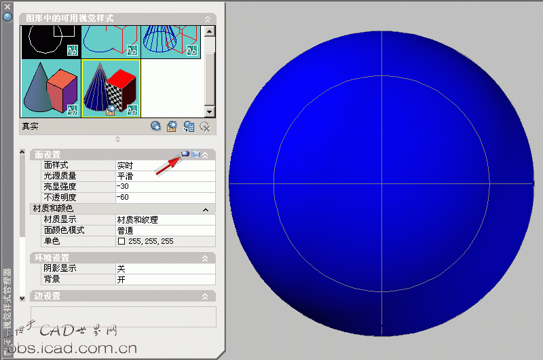Toggle the 阴影显示 setting showing 关

[x=165, y=268]
